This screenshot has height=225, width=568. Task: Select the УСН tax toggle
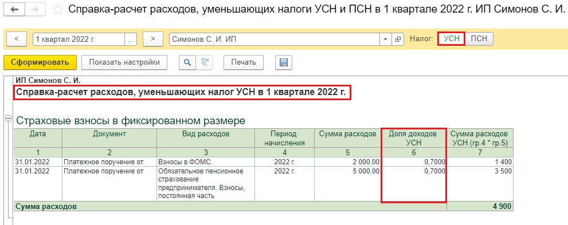pos(451,39)
